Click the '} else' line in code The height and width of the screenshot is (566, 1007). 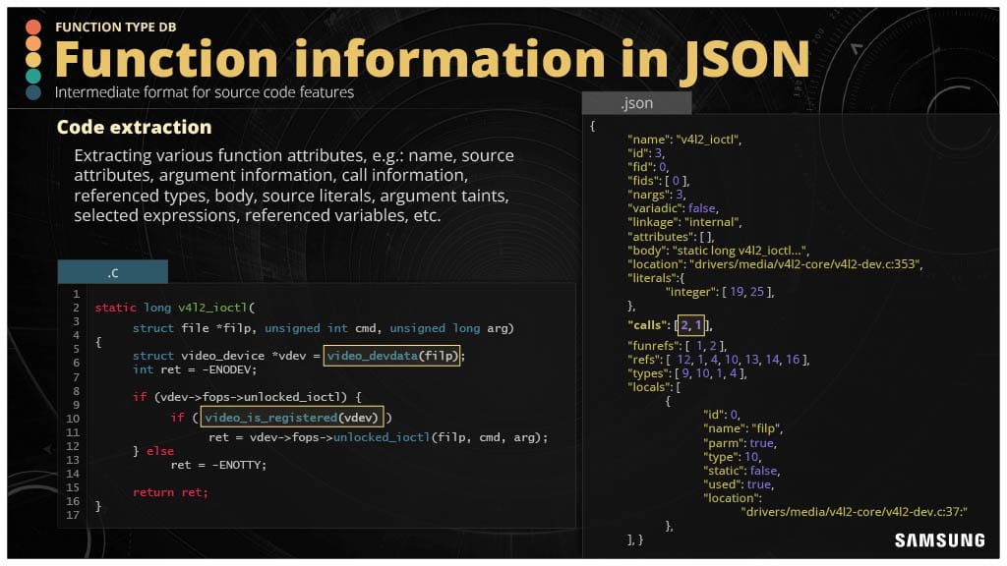coord(152,451)
